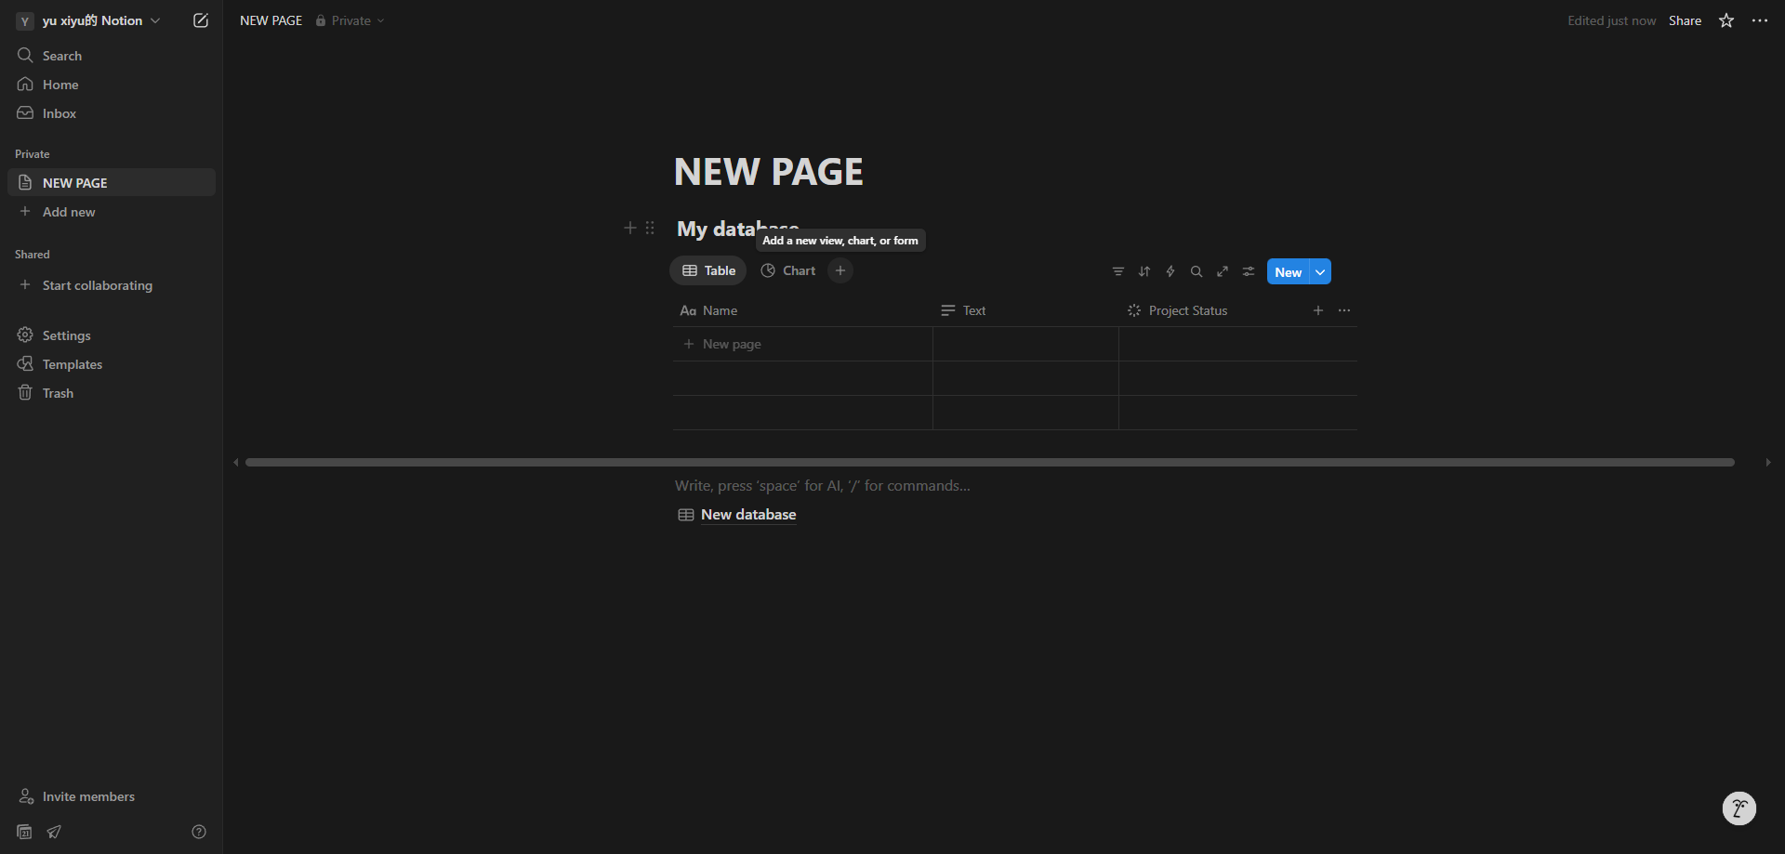
Task: Open column options three-dot icon
Action: coord(1344,310)
